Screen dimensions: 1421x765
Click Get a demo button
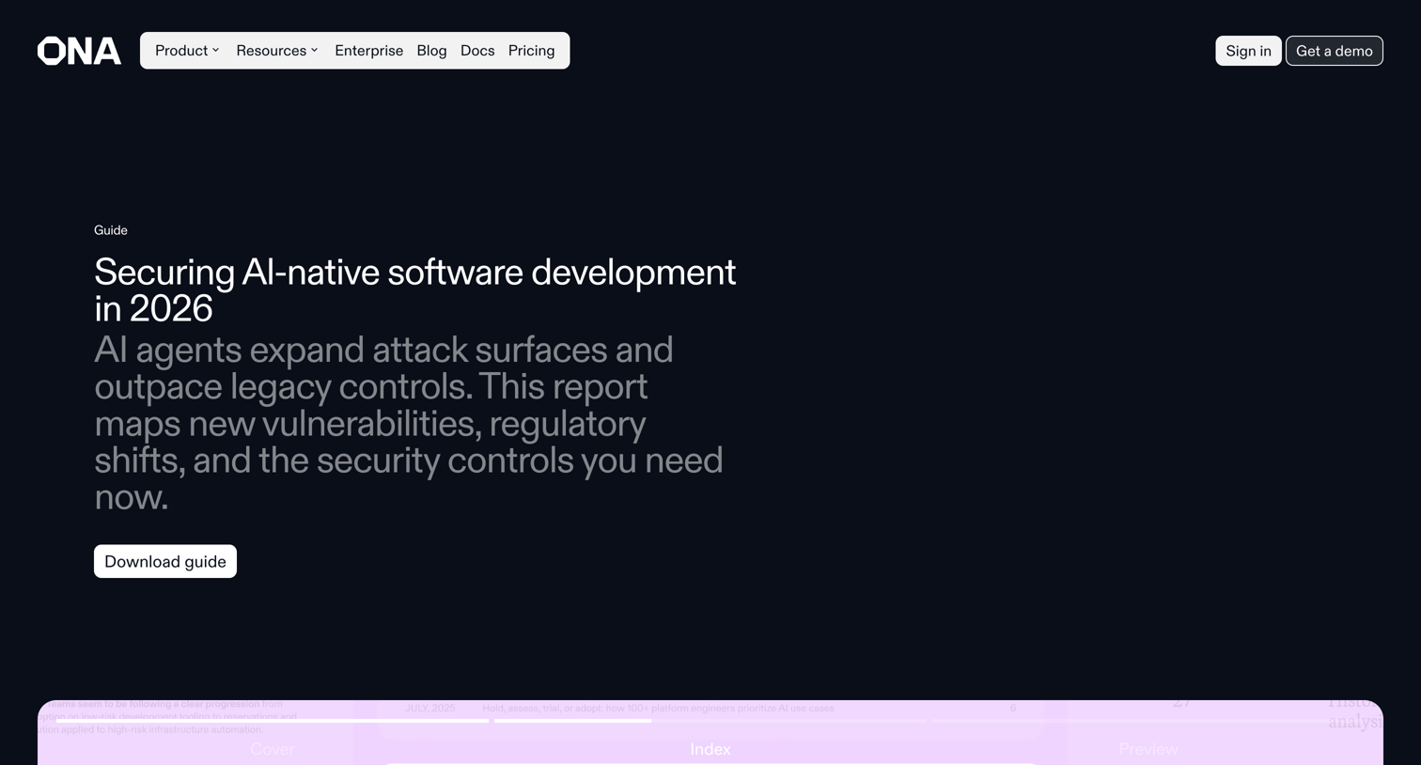coord(1334,51)
